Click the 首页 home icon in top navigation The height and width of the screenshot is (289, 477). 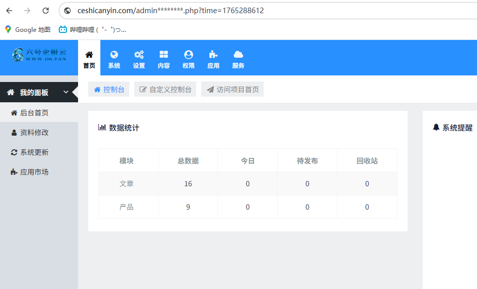[89, 55]
